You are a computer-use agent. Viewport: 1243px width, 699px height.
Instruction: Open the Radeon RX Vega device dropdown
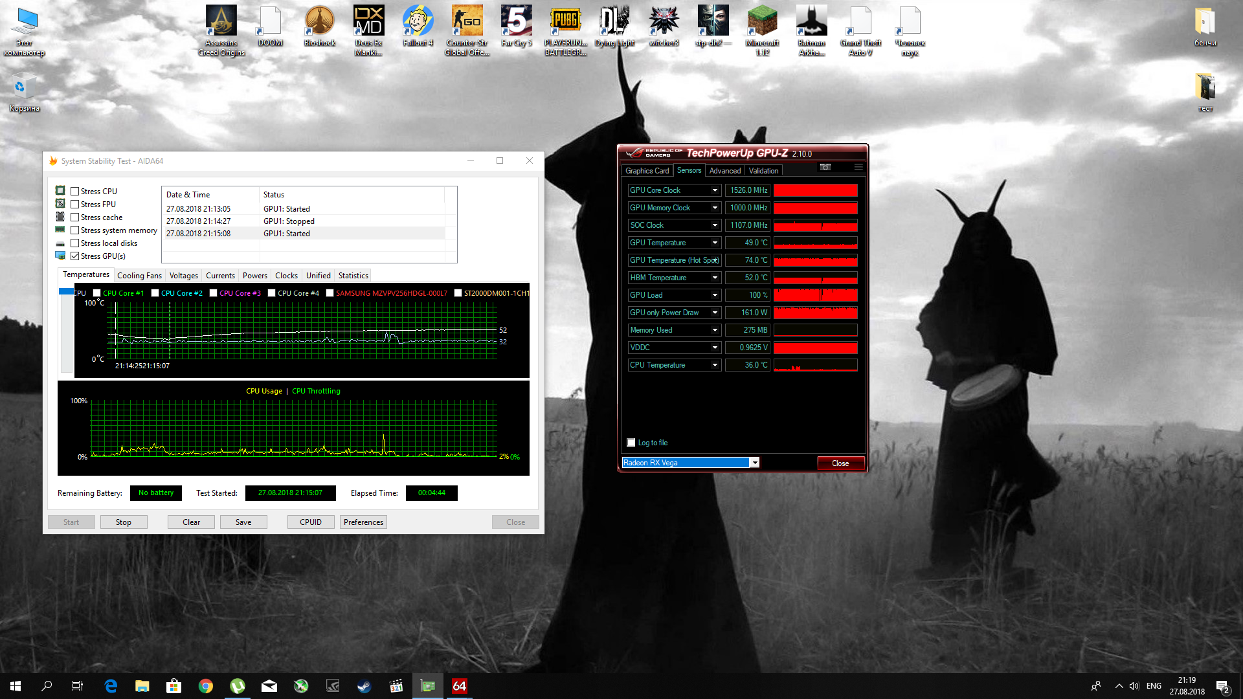tap(754, 463)
